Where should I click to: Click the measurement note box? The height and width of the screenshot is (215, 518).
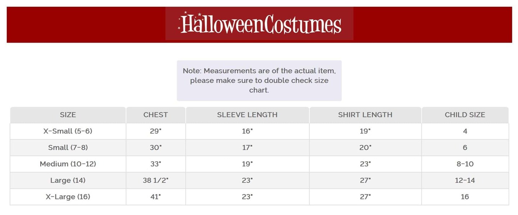pos(259,81)
